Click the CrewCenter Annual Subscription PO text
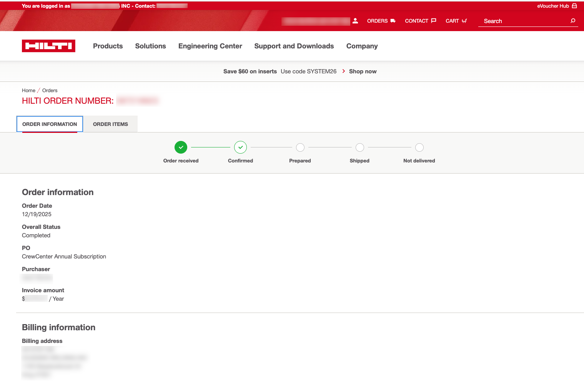 (x=64, y=257)
